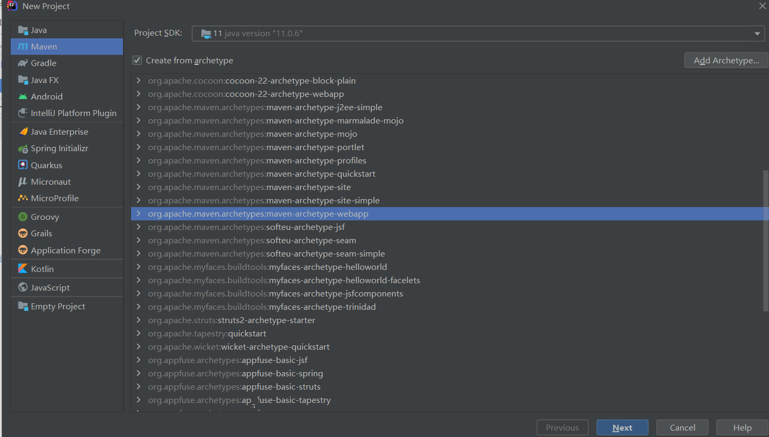769x437 pixels.
Task: Click the JavaScript globe icon
Action: (23, 287)
